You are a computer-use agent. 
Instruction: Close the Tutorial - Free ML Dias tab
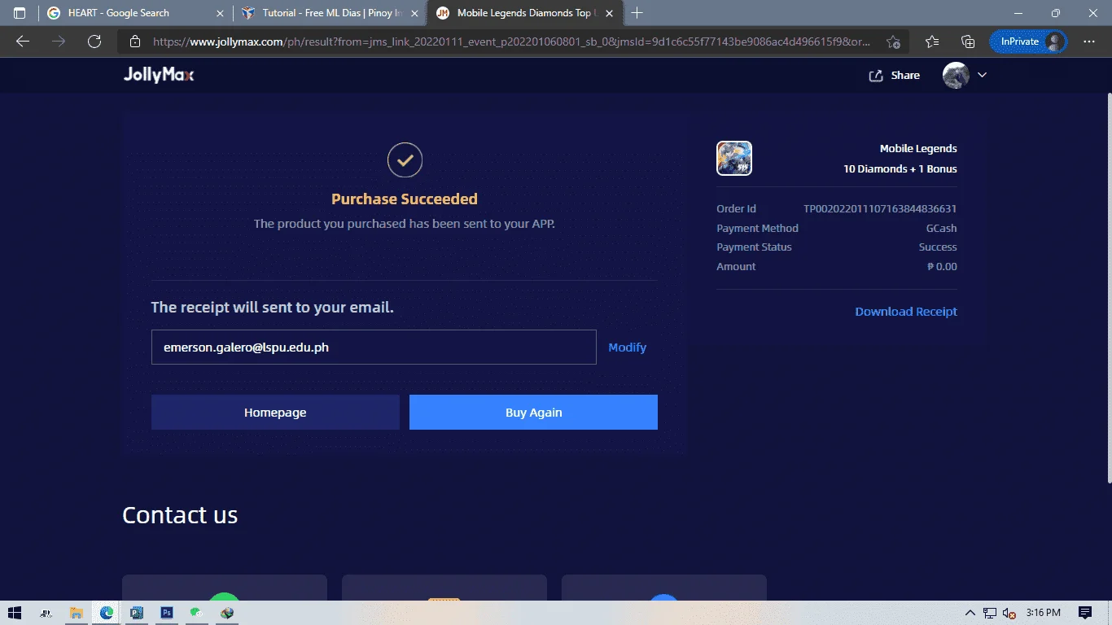tap(414, 13)
